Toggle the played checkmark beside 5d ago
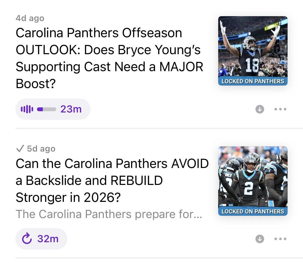The width and height of the screenshot is (303, 263). 20,148
